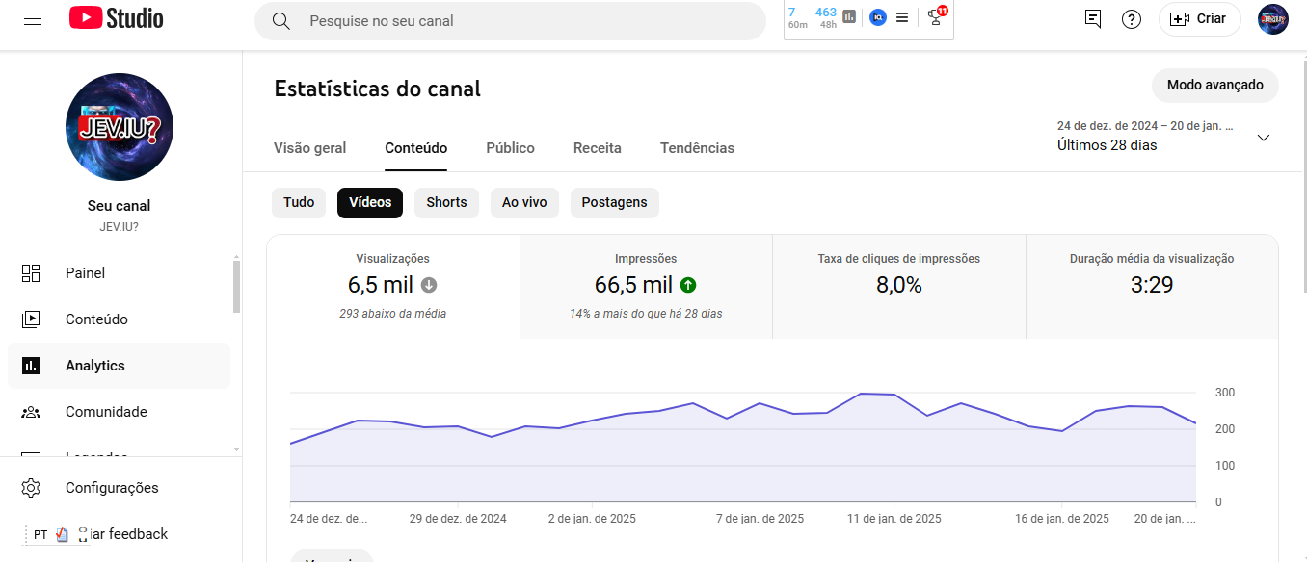Viewport: 1307px width, 562px height.
Task: Switch to the Receita tab
Action: [x=598, y=148]
